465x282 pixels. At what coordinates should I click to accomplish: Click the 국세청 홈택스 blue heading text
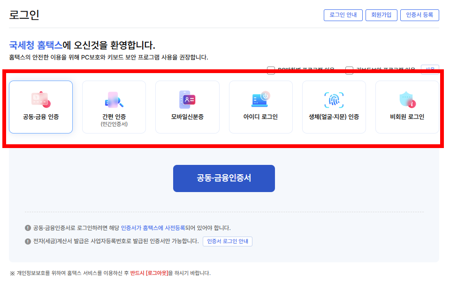coord(36,45)
